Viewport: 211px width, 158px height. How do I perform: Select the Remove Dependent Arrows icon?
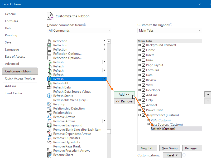point(49,134)
